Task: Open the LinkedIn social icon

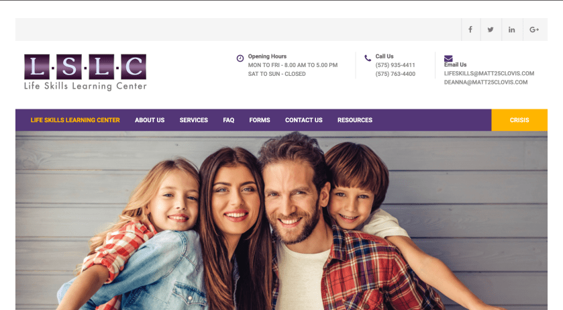Action: [511, 30]
